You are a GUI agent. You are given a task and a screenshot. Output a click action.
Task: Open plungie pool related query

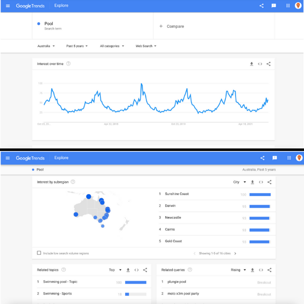177,282
